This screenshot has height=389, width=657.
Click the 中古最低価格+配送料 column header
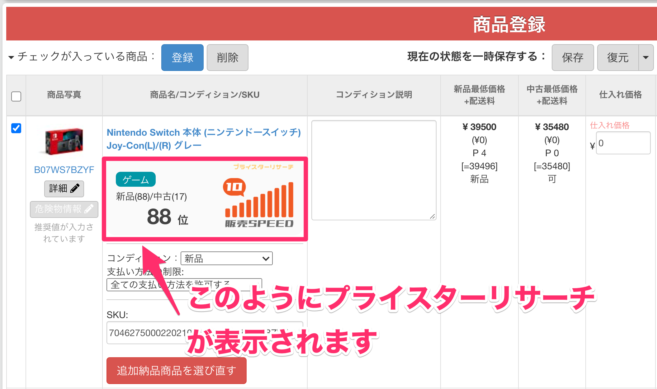click(x=552, y=95)
